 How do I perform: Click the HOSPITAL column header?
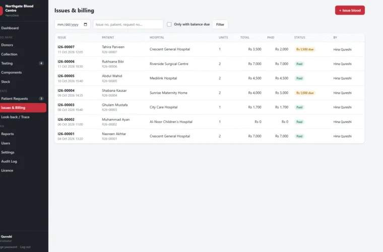coord(157,37)
